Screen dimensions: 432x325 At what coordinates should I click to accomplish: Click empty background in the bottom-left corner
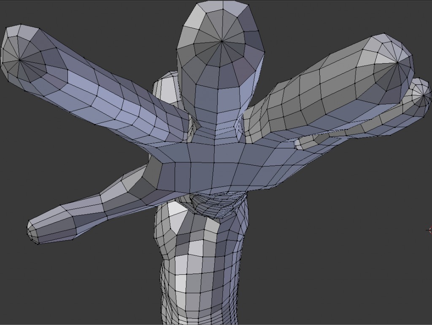click(42, 295)
